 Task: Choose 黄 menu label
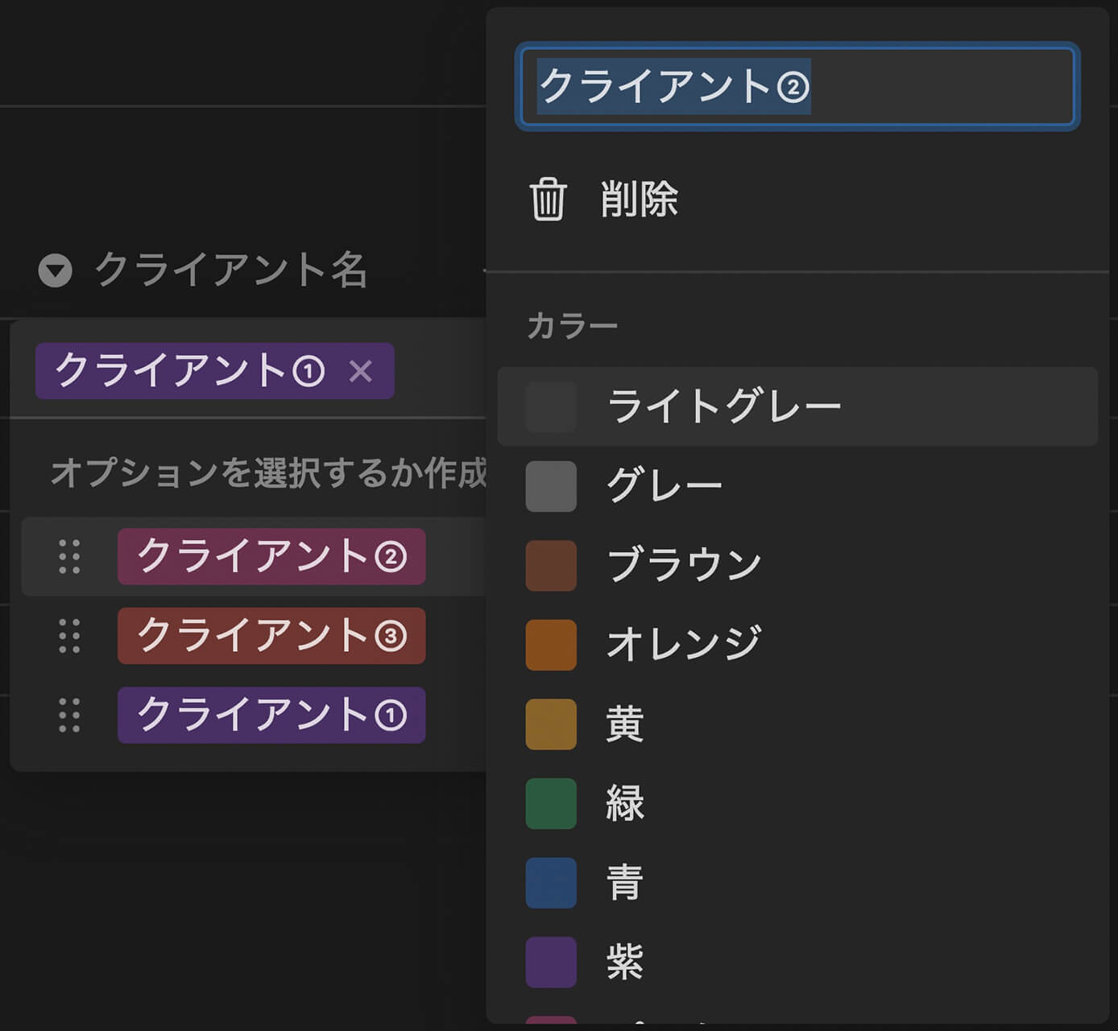[x=625, y=724]
